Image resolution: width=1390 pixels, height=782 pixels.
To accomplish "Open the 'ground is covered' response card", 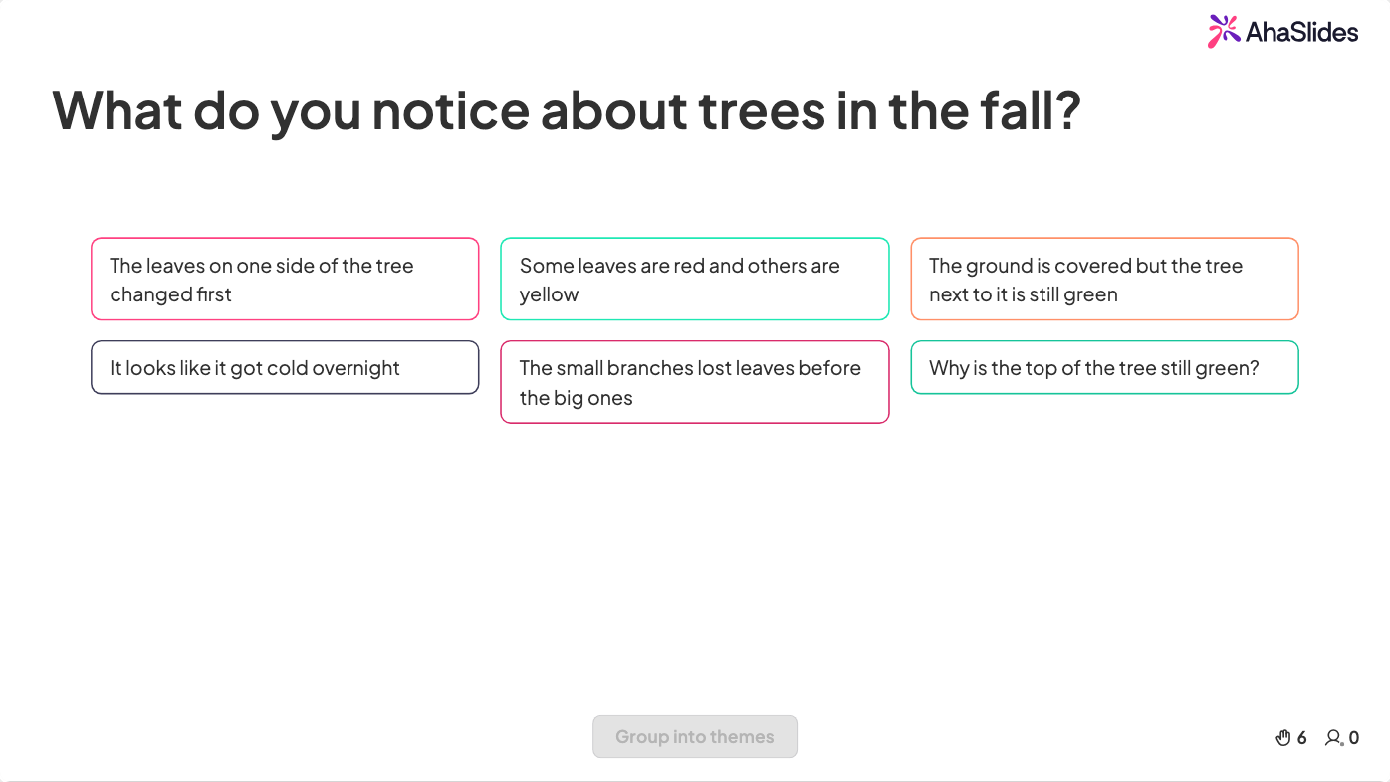I will click(1104, 279).
